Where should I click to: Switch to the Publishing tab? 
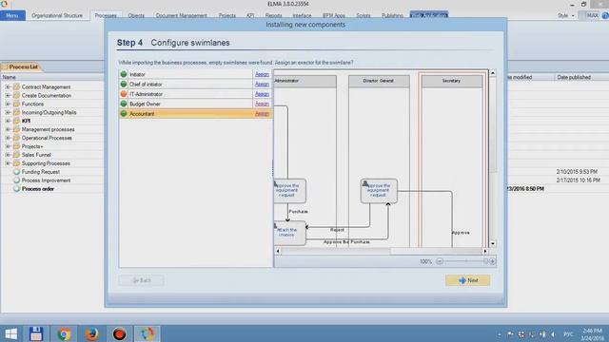click(x=392, y=15)
